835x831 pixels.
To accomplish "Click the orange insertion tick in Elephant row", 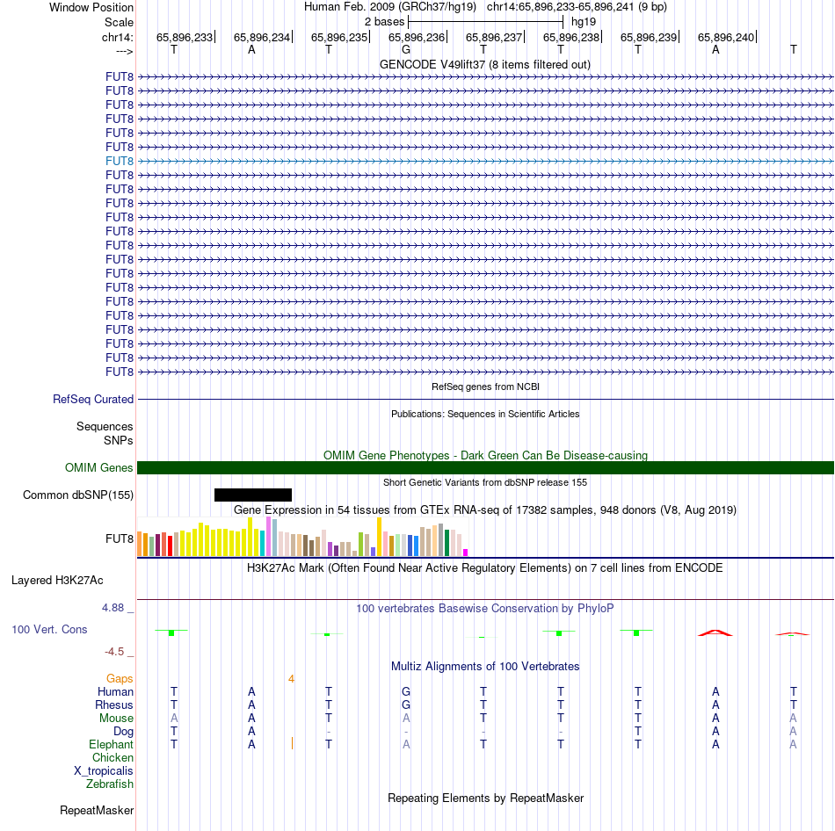I will point(293,743).
